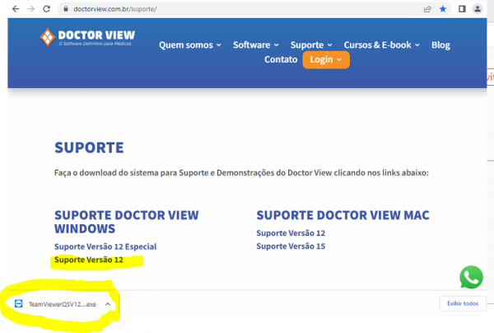Click the share page icon in address bar
Image resolution: width=494 pixels, height=333 pixels.
coord(426,8)
